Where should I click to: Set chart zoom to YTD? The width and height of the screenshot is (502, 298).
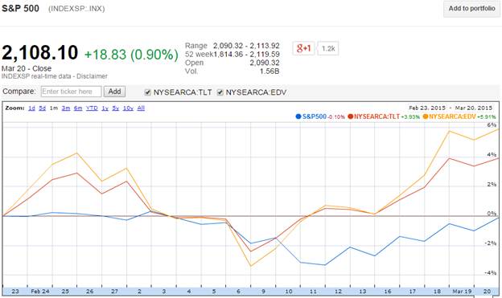pyautogui.click(x=92, y=108)
